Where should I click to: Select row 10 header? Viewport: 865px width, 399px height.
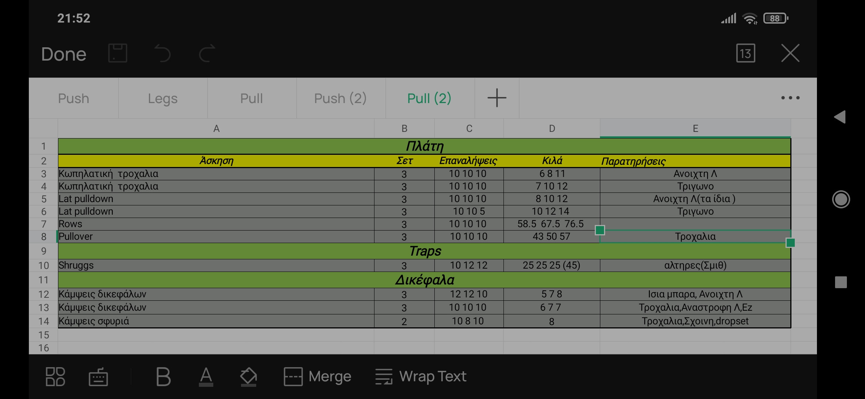[44, 266]
